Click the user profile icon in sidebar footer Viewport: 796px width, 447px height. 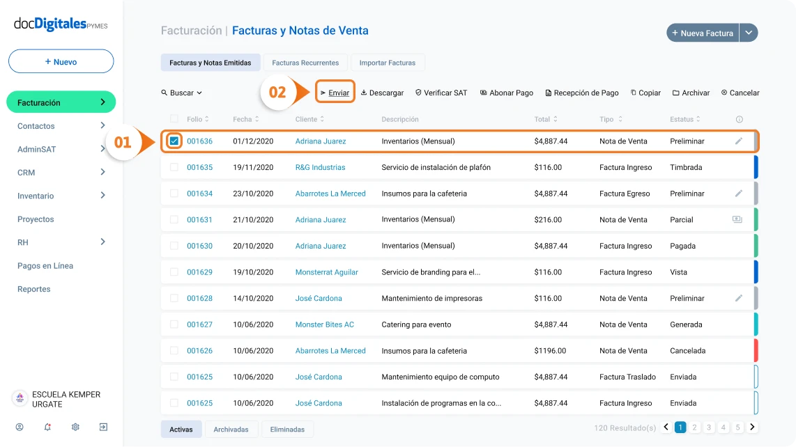pos(20,428)
